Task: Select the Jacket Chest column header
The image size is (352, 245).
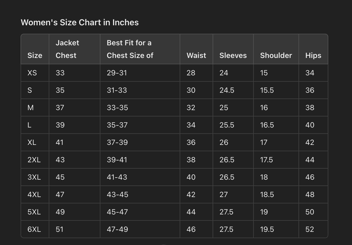Action: (67, 49)
